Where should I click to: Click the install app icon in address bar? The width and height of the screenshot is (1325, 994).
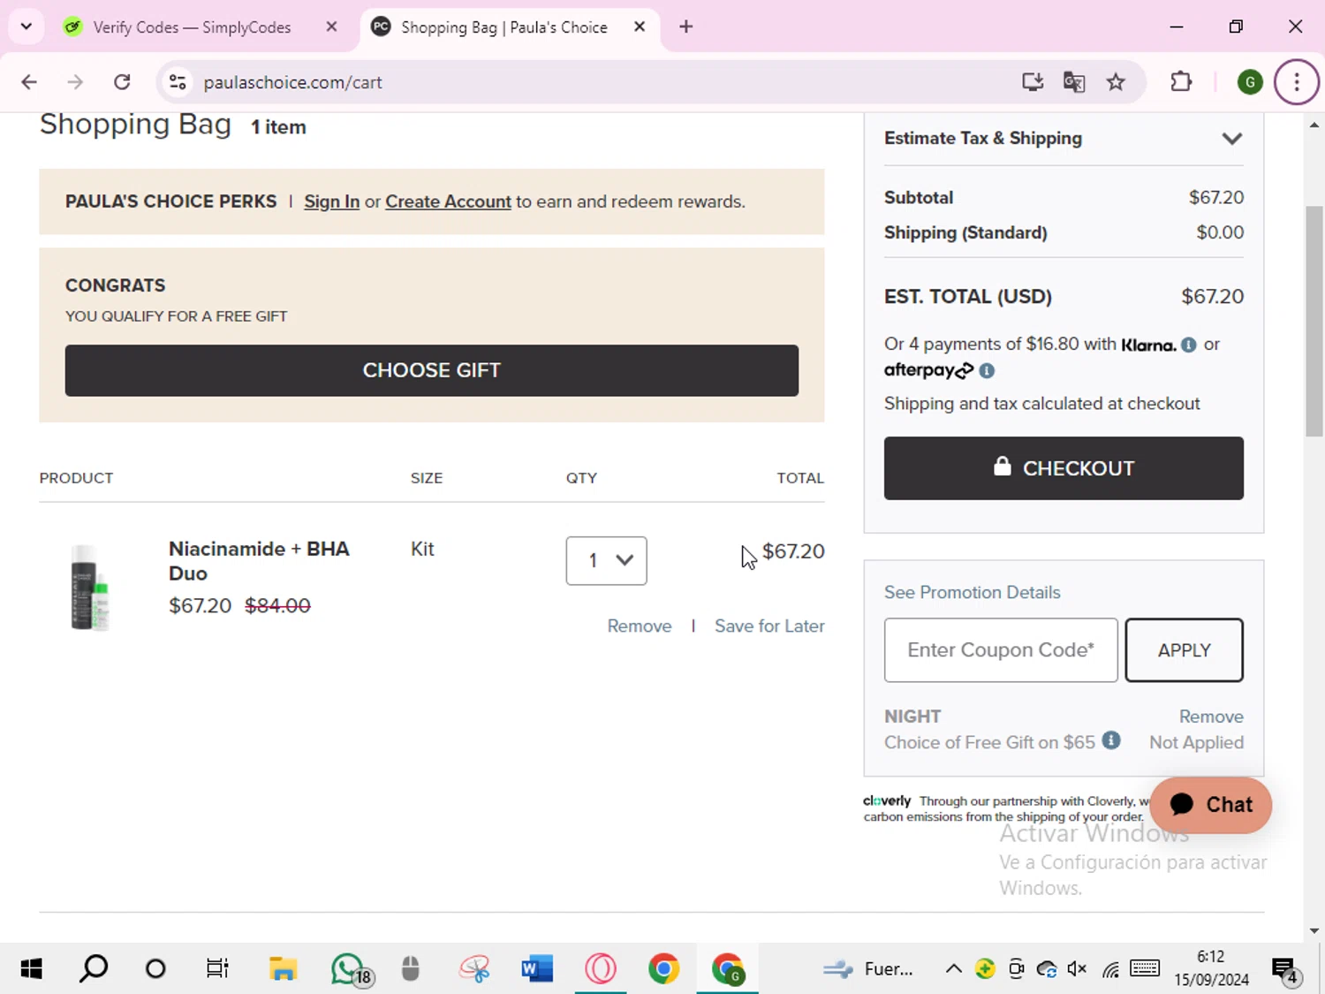pos(1032,82)
